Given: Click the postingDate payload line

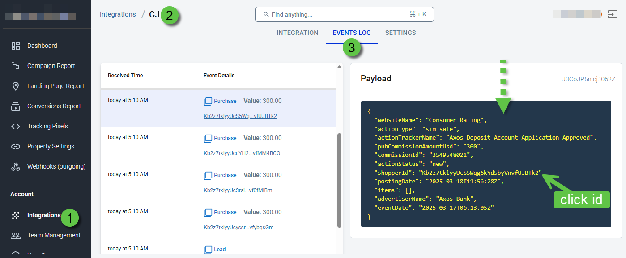Looking at the screenshot, I should [439, 181].
